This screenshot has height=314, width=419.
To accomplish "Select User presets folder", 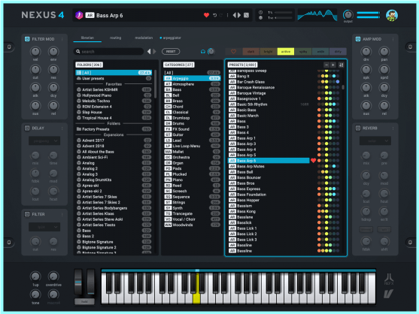I will 114,78.
